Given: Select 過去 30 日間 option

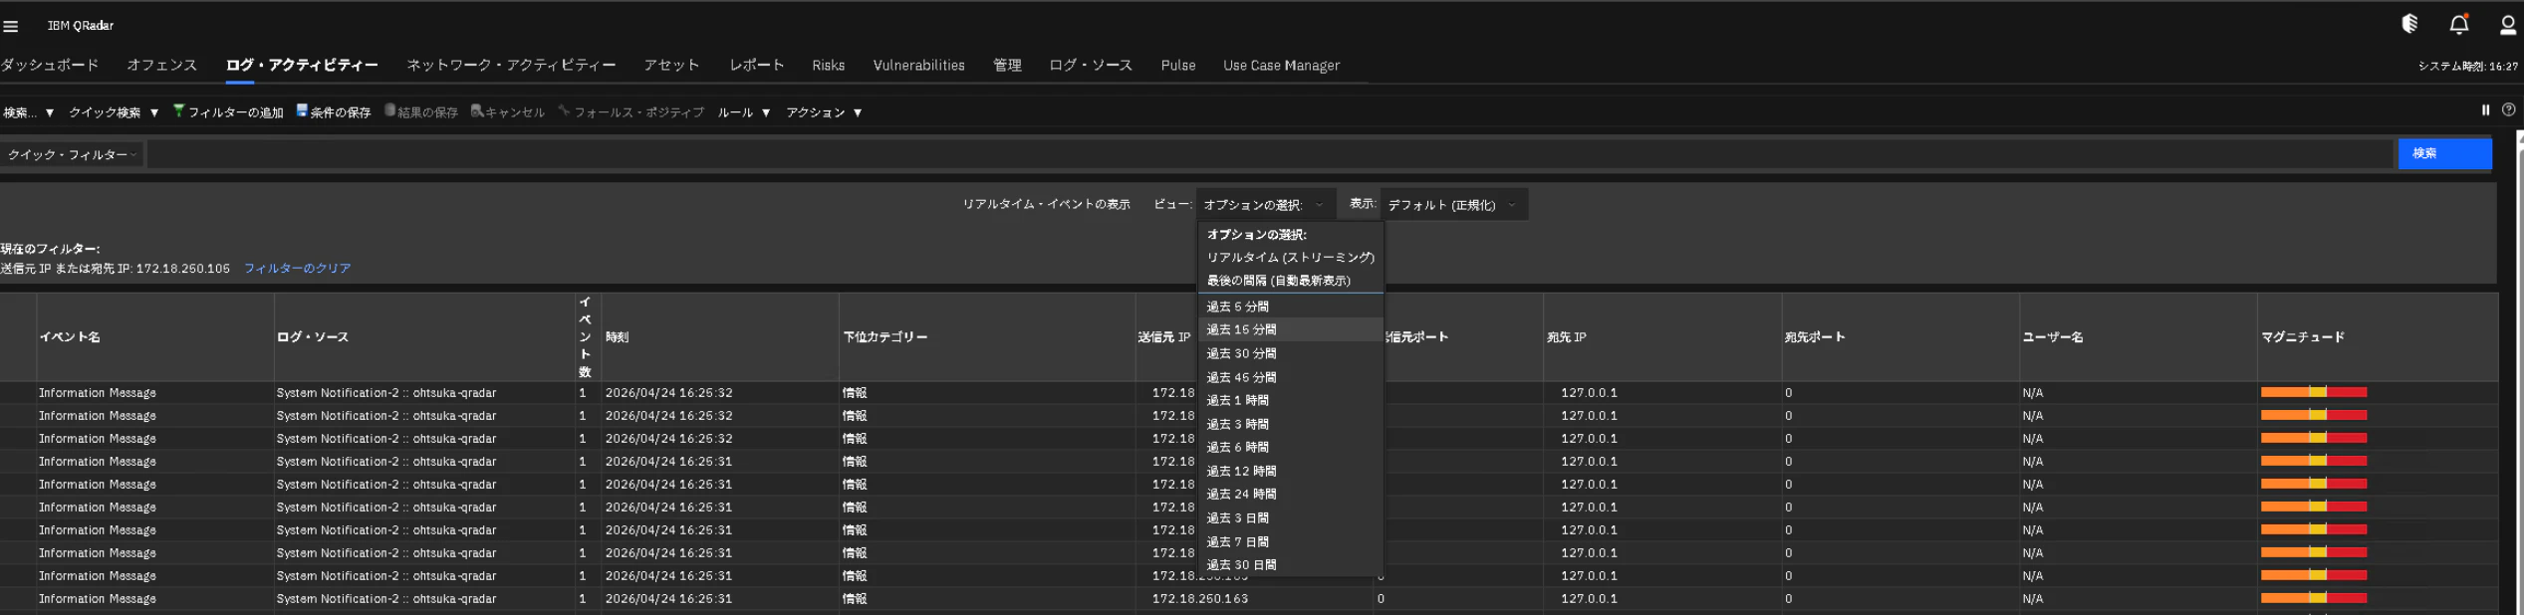Looking at the screenshot, I should point(1290,564).
